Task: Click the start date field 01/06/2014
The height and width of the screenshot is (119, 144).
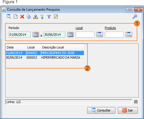Action: pyautogui.click(x=20, y=35)
